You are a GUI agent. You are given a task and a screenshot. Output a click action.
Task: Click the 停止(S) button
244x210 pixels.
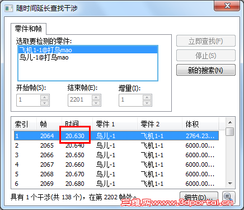[x=206, y=56]
